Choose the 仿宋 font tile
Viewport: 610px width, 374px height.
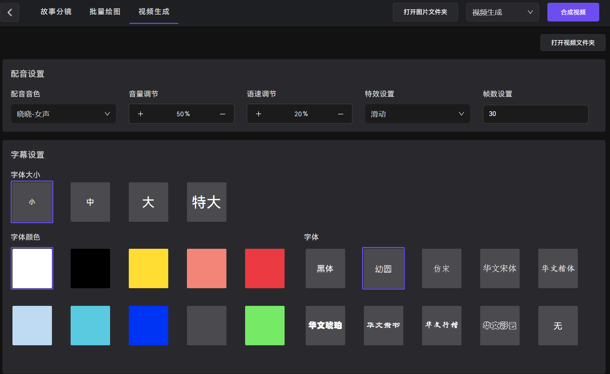442,268
